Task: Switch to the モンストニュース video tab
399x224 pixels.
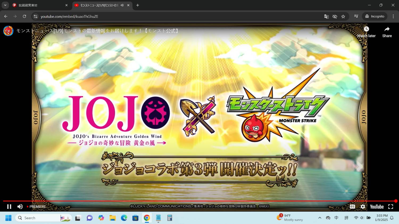Action: (98, 5)
